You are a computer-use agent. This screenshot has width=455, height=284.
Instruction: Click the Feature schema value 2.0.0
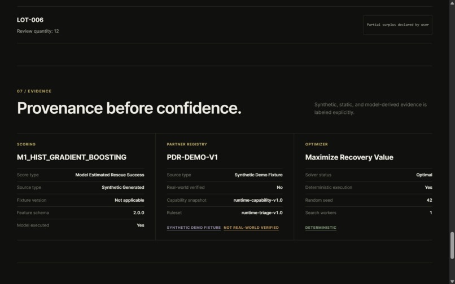pos(139,212)
